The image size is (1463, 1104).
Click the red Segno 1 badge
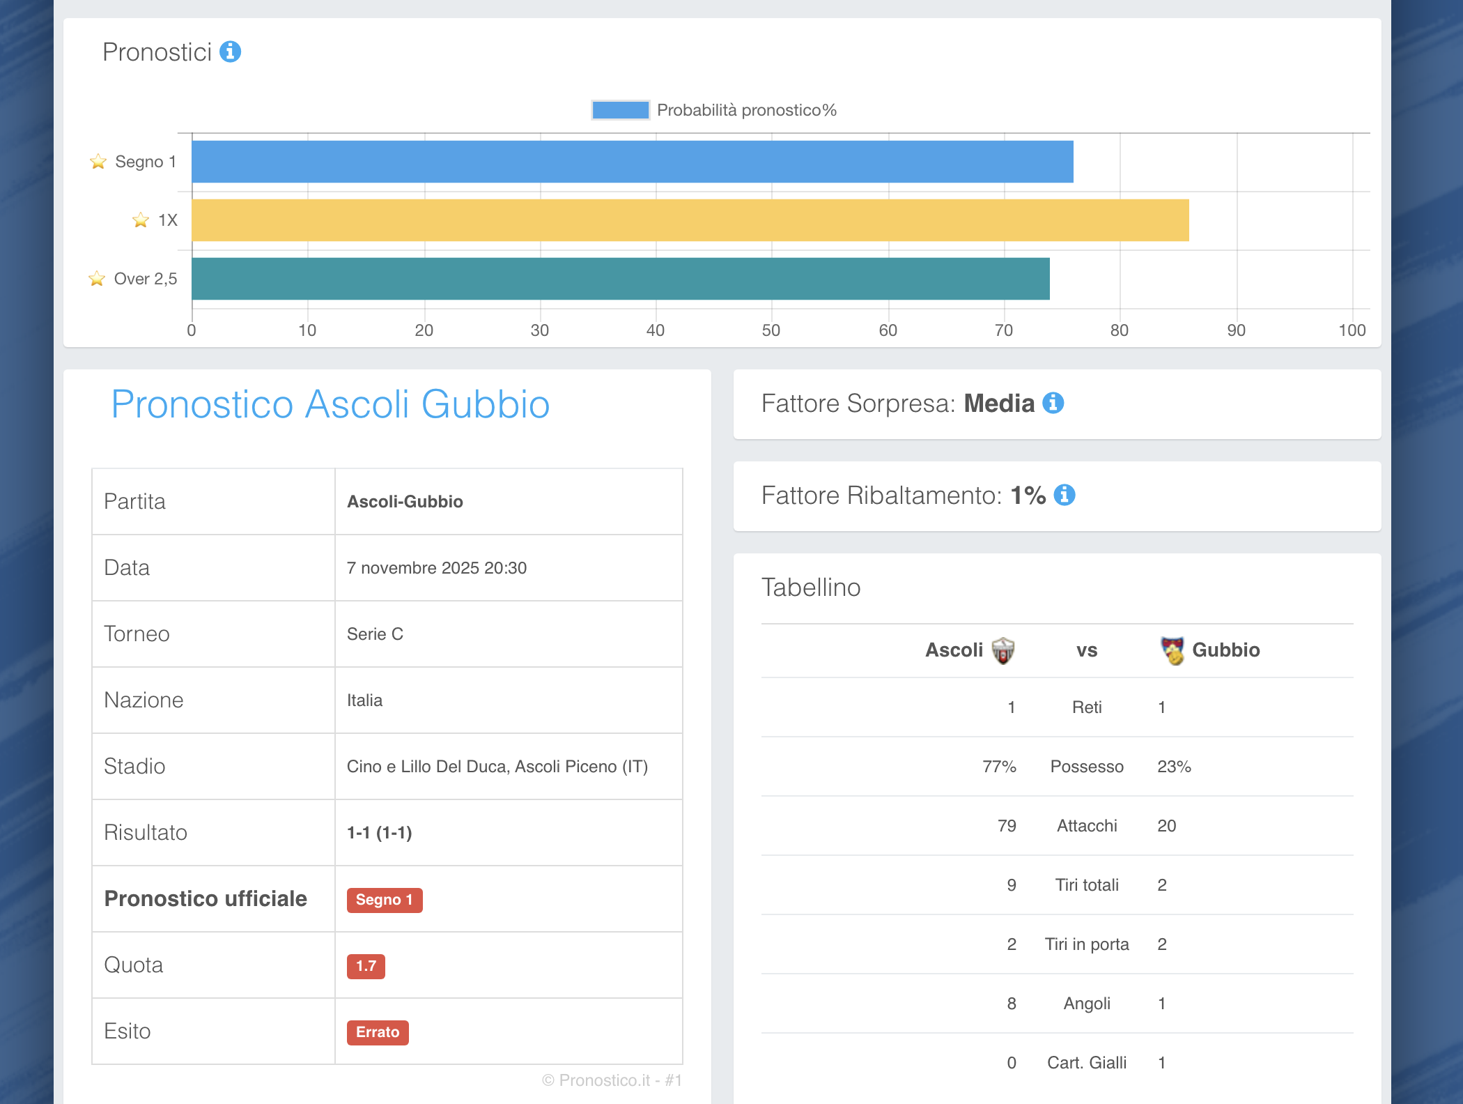[384, 900]
